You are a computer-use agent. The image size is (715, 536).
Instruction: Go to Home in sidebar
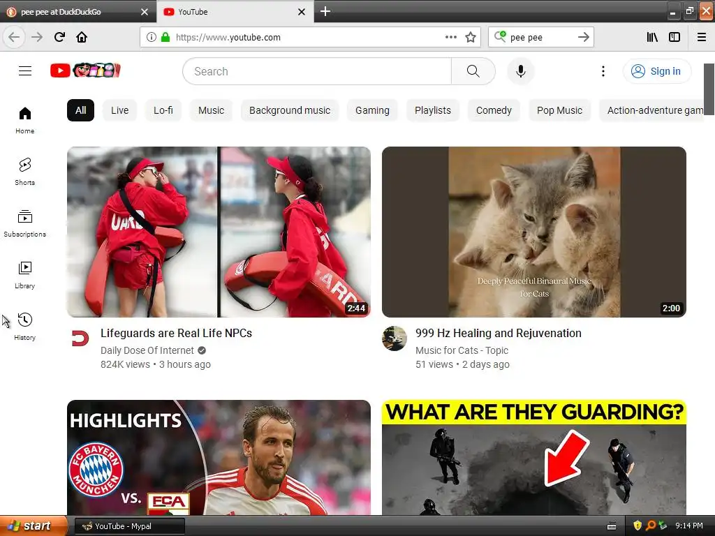coord(25,120)
